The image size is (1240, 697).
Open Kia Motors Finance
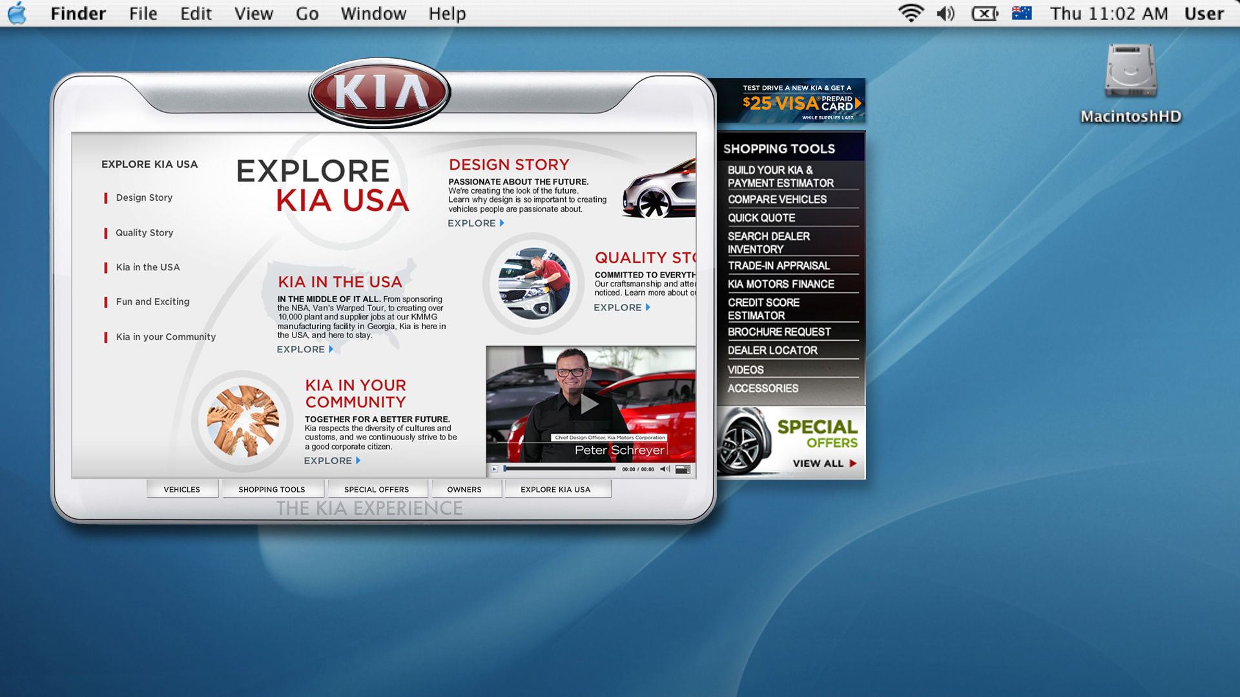(x=781, y=284)
